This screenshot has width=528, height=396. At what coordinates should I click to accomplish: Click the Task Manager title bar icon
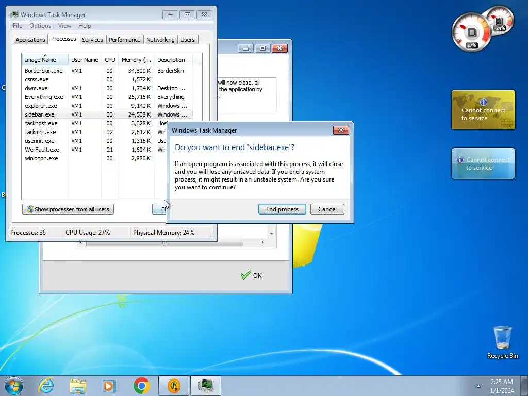tap(14, 15)
